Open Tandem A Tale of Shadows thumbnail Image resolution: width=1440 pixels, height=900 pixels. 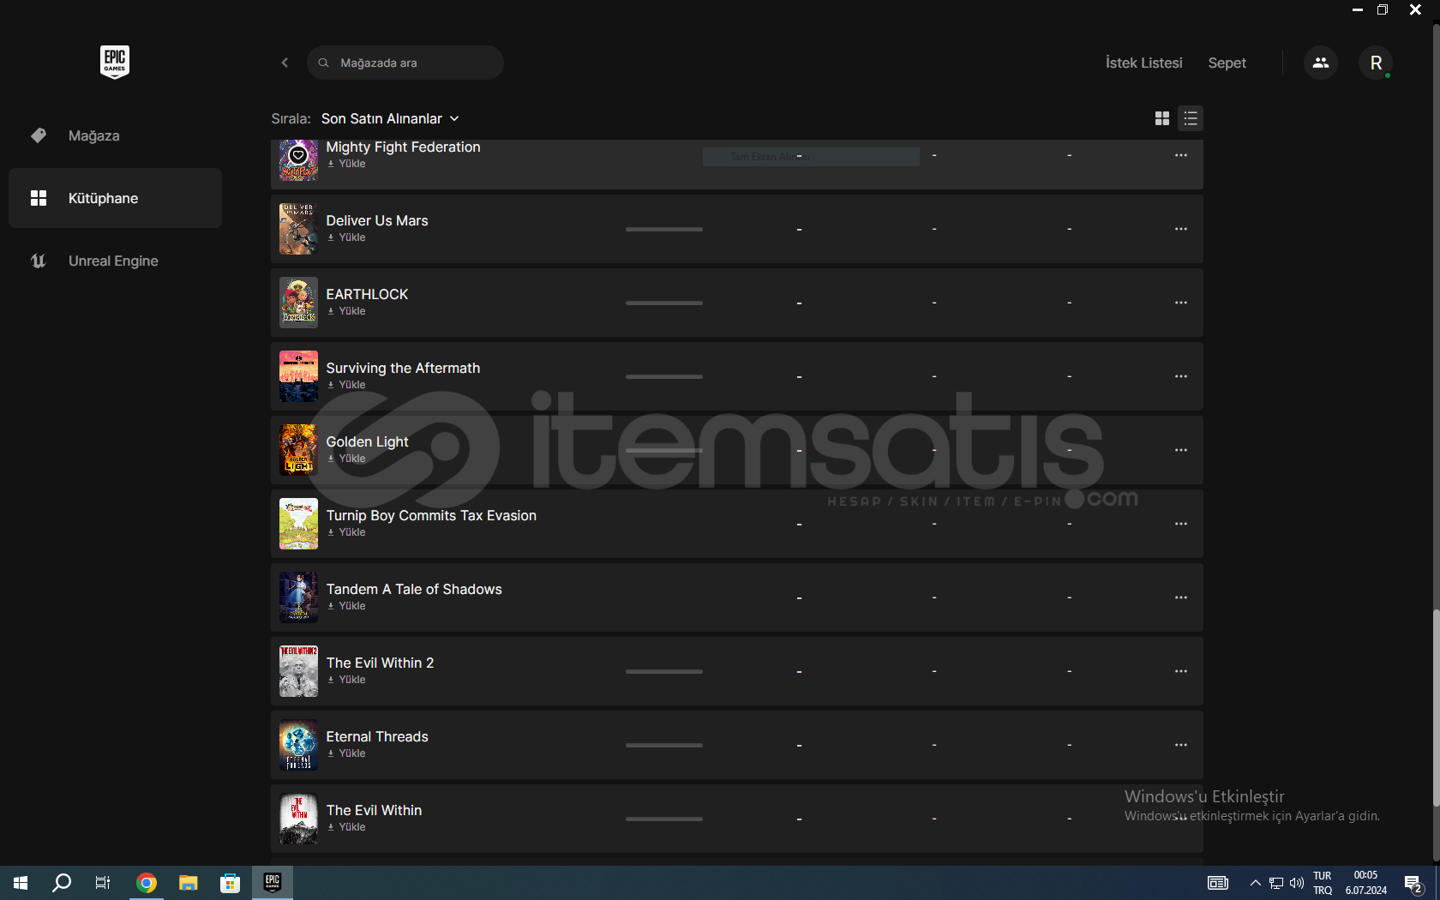click(298, 597)
